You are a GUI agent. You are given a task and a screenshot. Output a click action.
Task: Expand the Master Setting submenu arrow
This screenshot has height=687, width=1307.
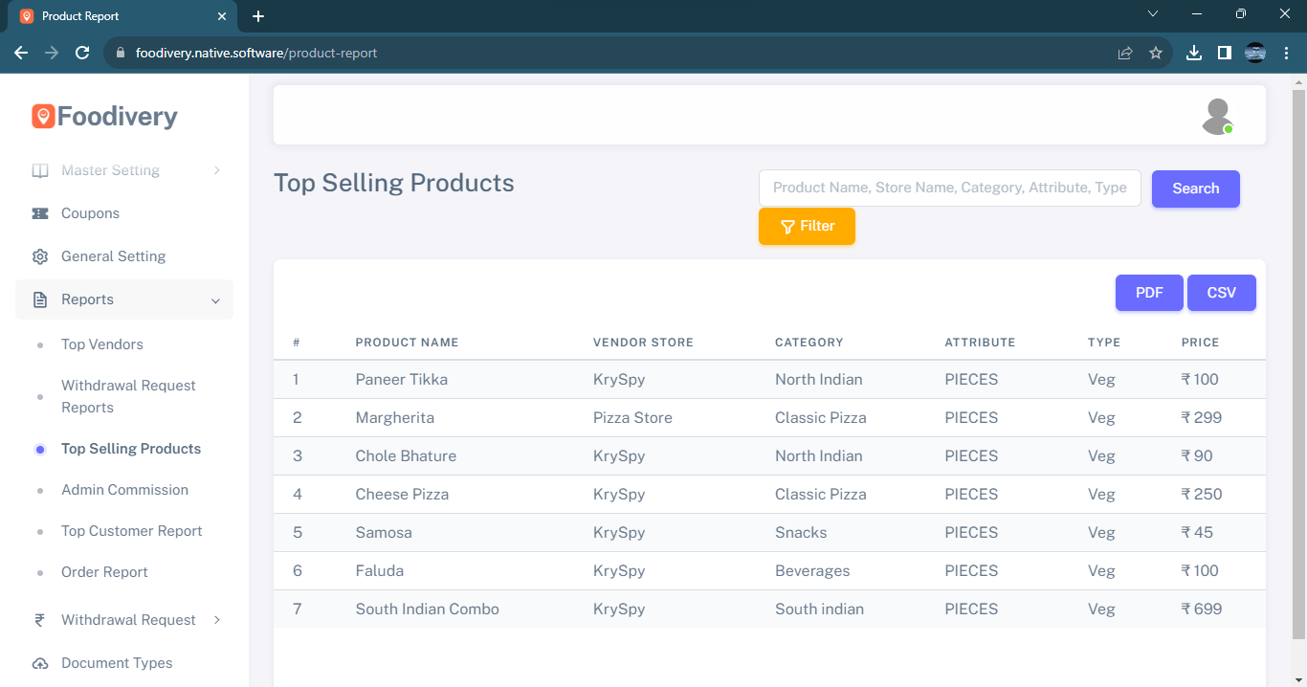217,170
